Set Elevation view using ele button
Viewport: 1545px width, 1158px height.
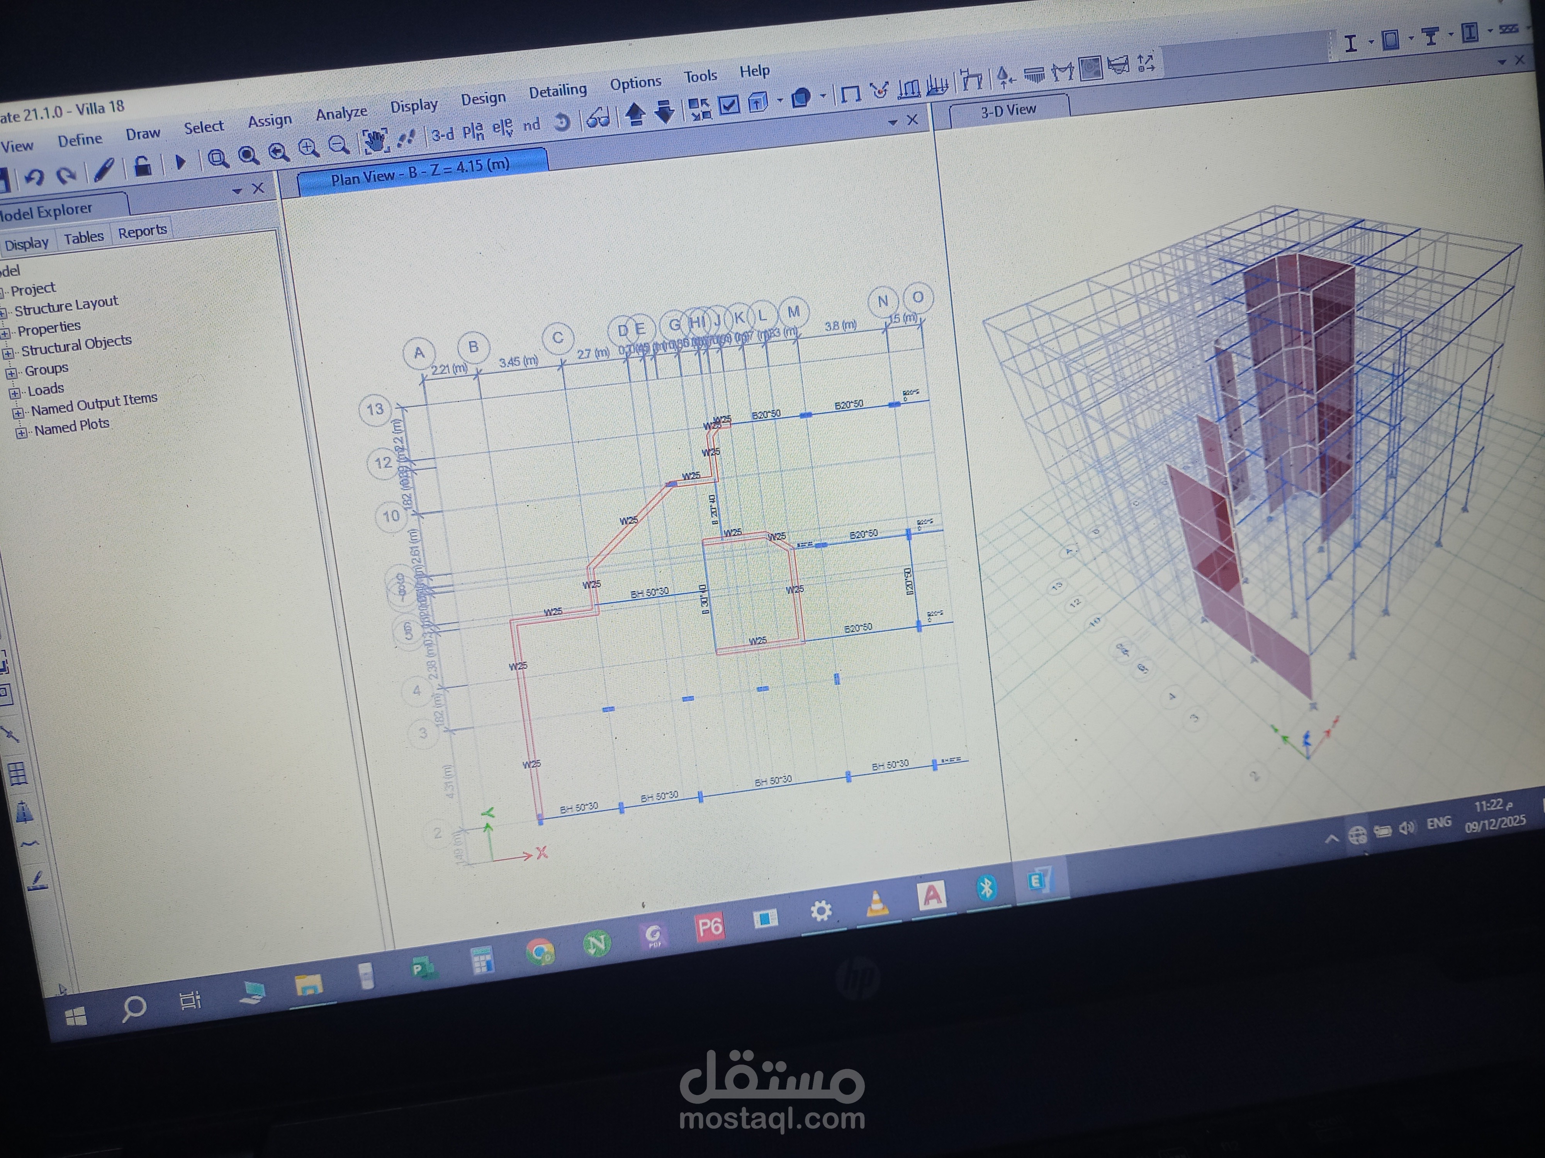[502, 128]
